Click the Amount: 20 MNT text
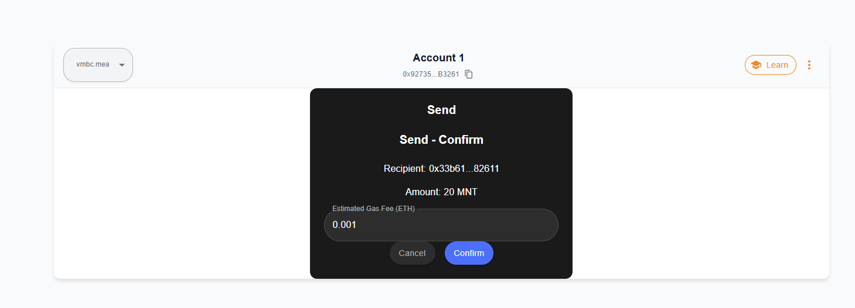This screenshot has height=308, width=855. (441, 192)
